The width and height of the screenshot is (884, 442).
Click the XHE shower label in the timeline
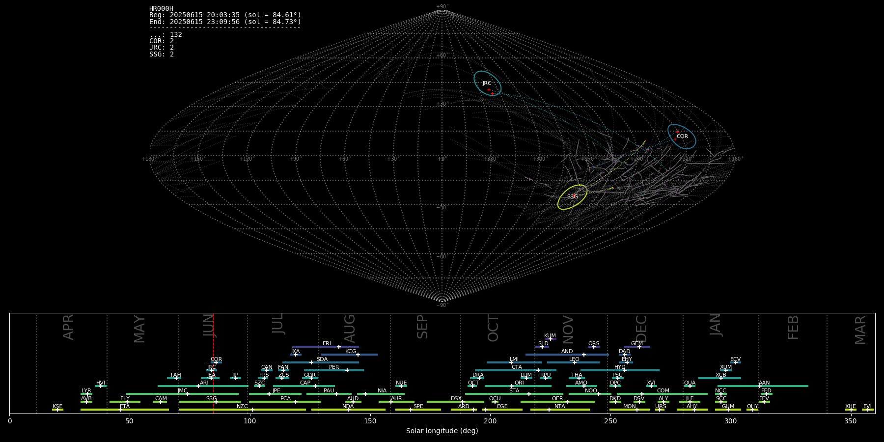851,407
